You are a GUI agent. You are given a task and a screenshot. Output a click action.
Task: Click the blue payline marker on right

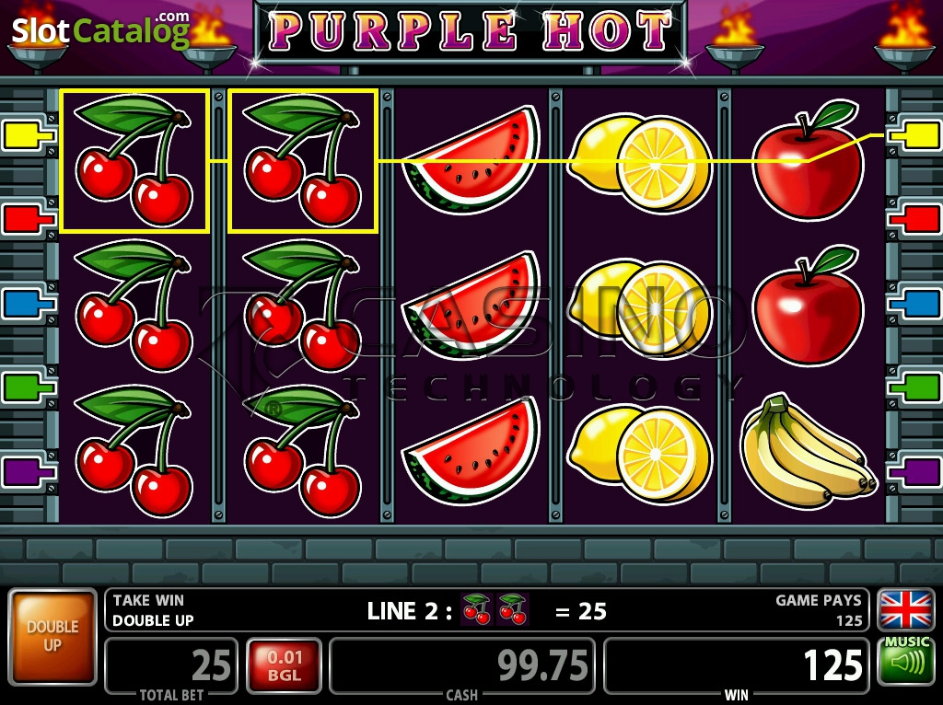(914, 304)
